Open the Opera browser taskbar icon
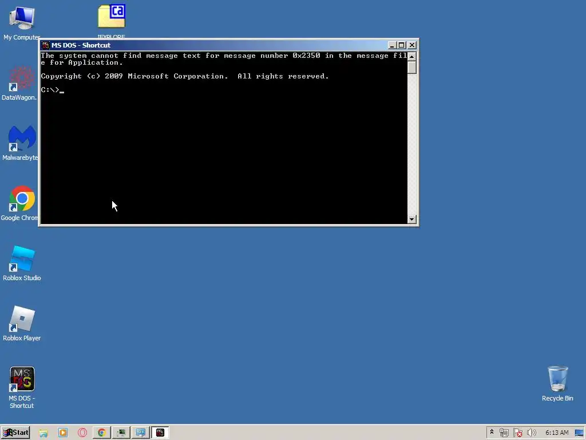 pos(82,433)
